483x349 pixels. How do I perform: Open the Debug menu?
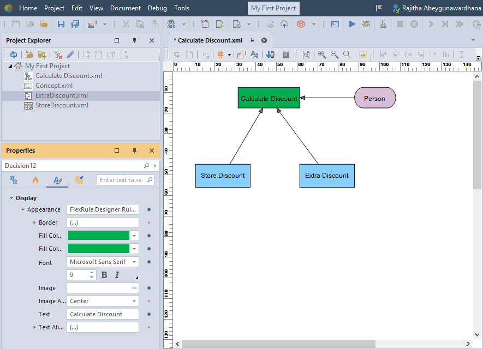157,8
